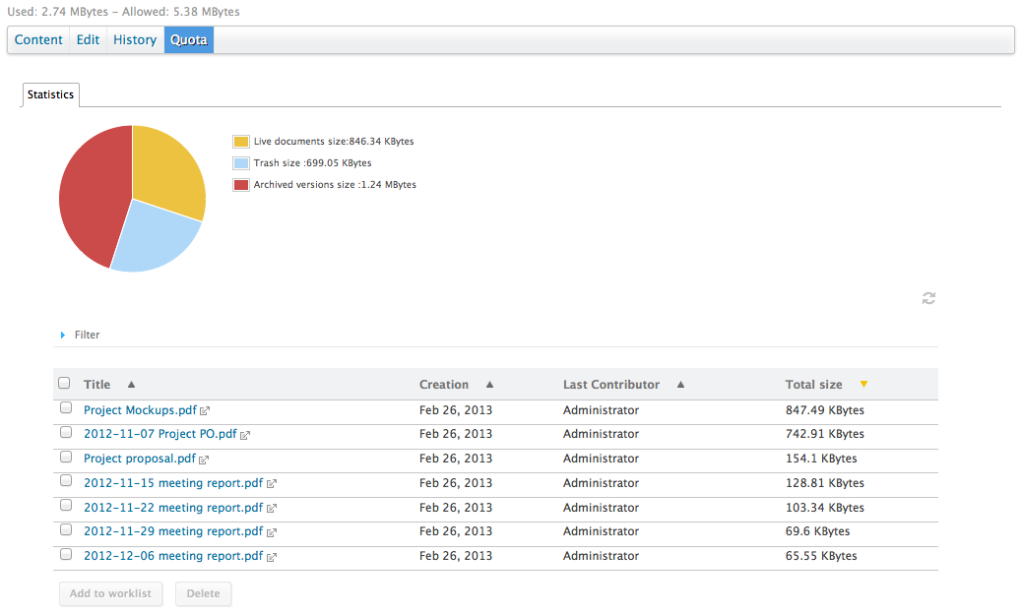Click the red Archived versions legend swatch
This screenshot has height=615, width=1020.
[241, 185]
